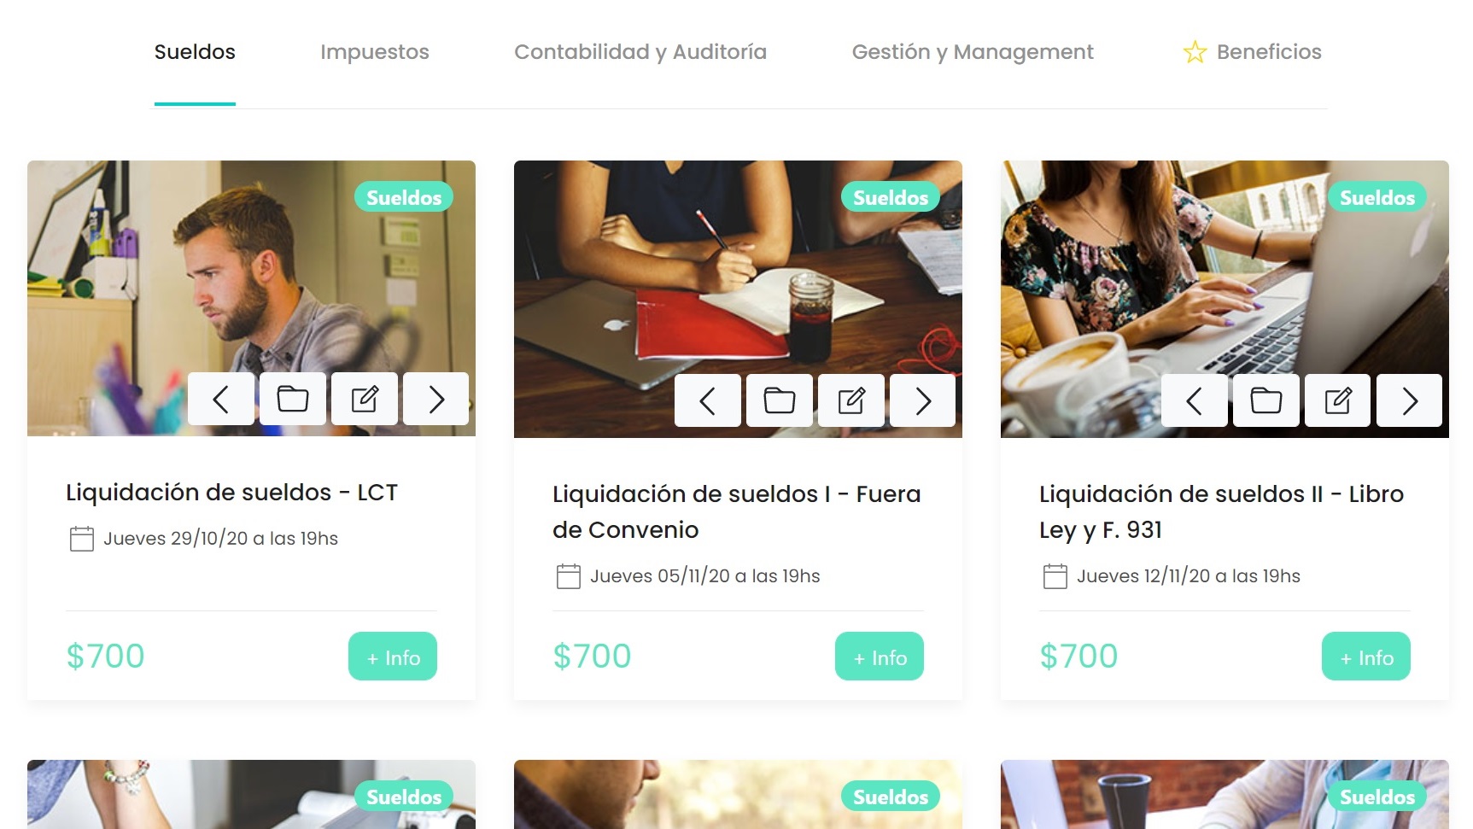
Task: Switch to the Impuestos tab
Action: [x=375, y=52]
